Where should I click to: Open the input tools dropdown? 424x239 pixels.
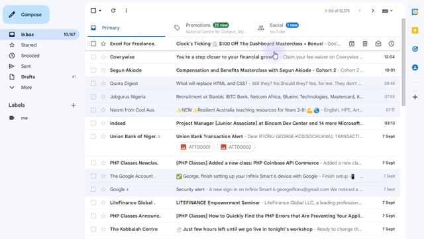(x=387, y=11)
